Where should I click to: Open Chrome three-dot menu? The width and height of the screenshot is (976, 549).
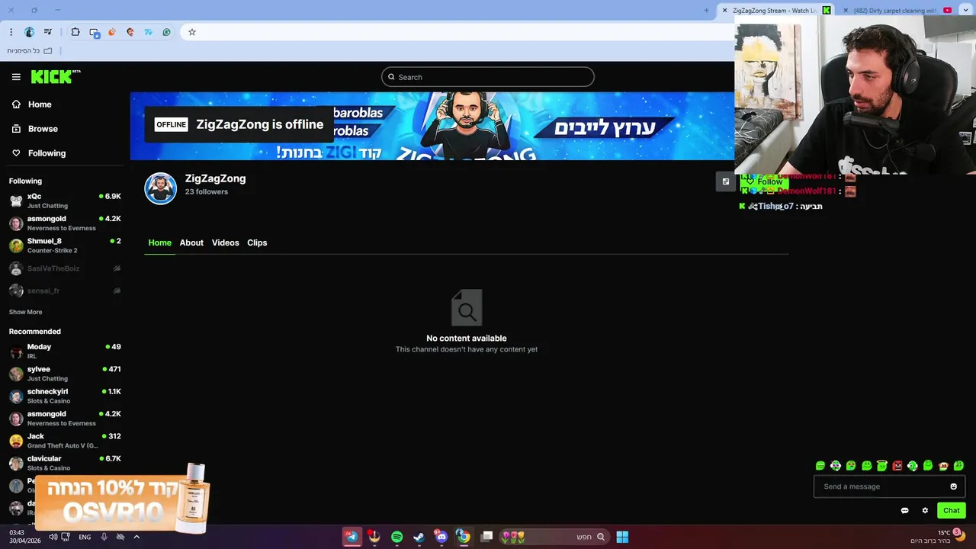[x=11, y=32]
